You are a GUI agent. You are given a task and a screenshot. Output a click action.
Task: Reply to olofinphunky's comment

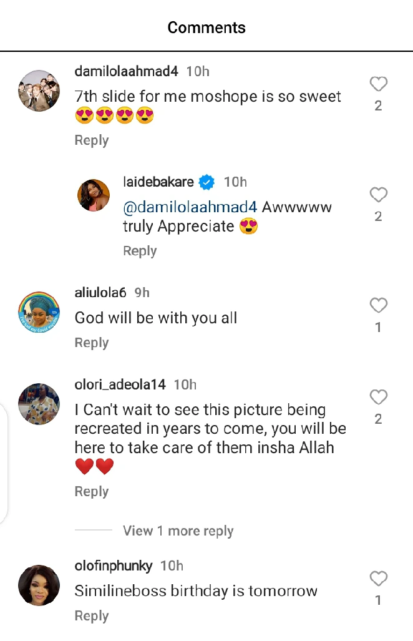click(92, 616)
